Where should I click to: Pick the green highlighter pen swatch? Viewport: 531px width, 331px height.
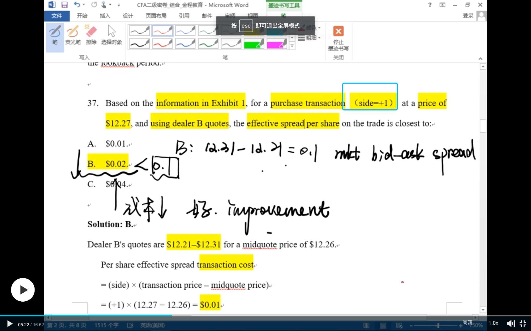point(254,44)
